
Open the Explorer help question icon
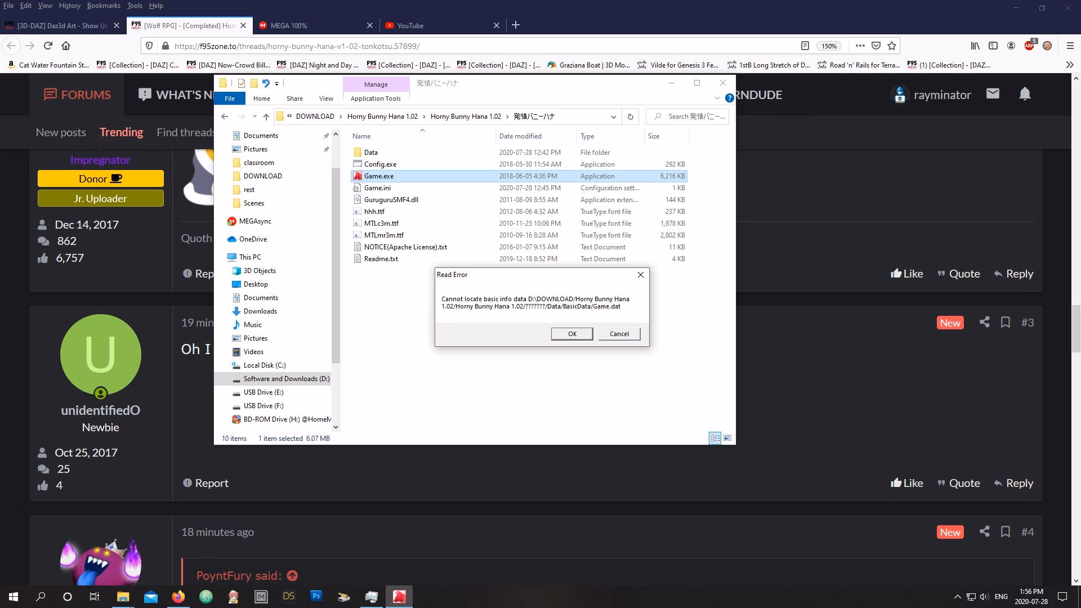[x=729, y=98]
